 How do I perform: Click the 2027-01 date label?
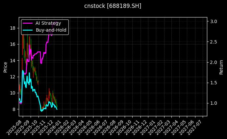point(148,127)
